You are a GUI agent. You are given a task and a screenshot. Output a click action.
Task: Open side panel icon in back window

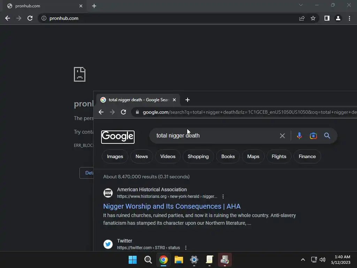point(327,18)
